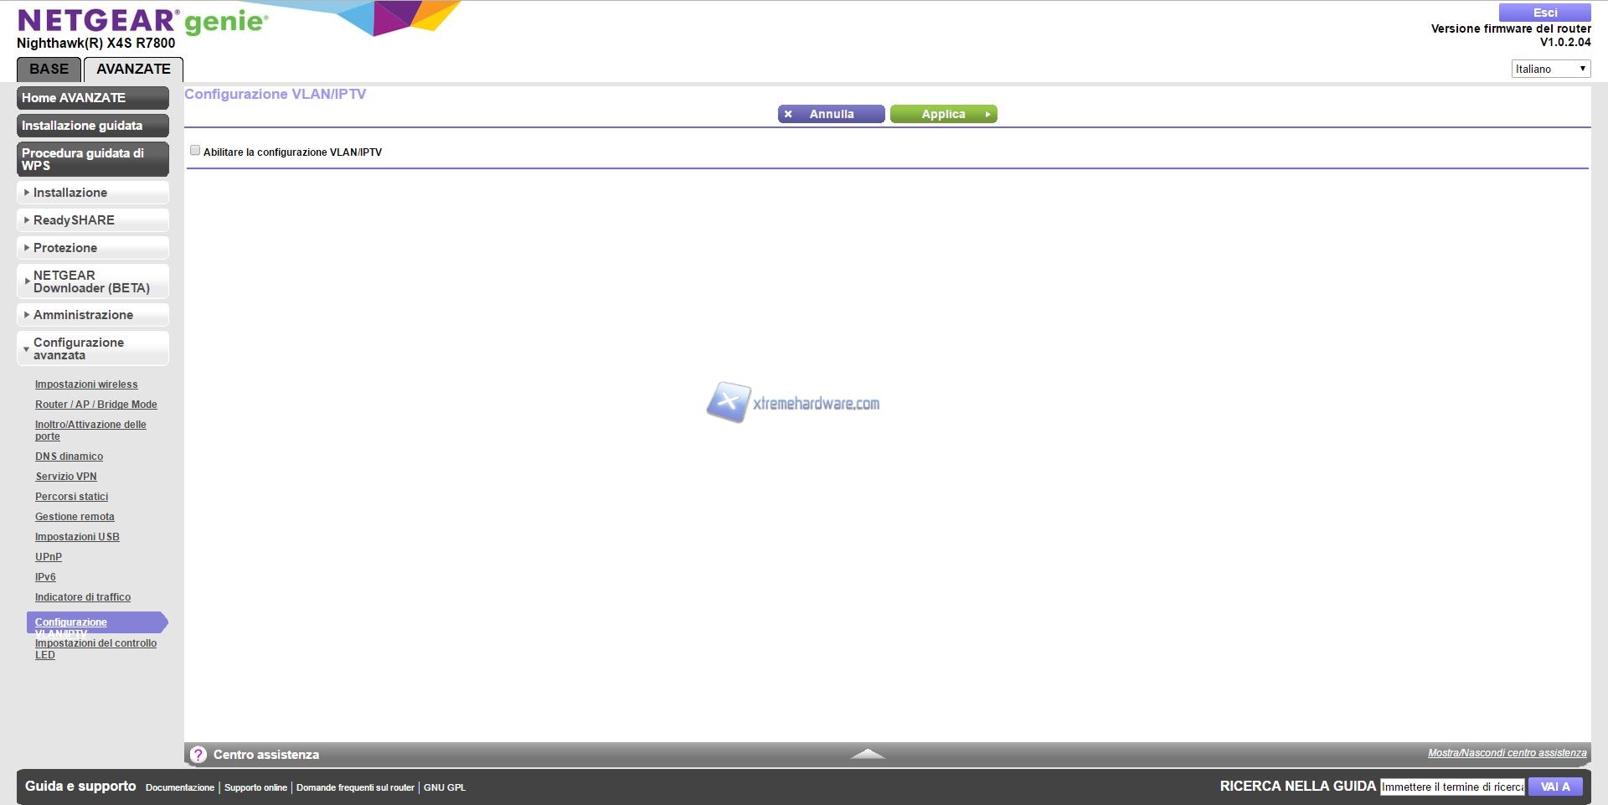
Task: Go to Servizio VPN settings
Action: click(66, 477)
